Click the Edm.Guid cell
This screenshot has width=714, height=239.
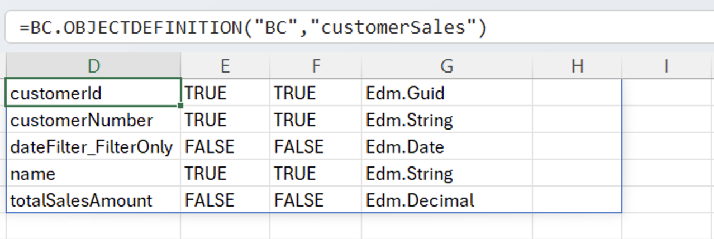pos(447,93)
